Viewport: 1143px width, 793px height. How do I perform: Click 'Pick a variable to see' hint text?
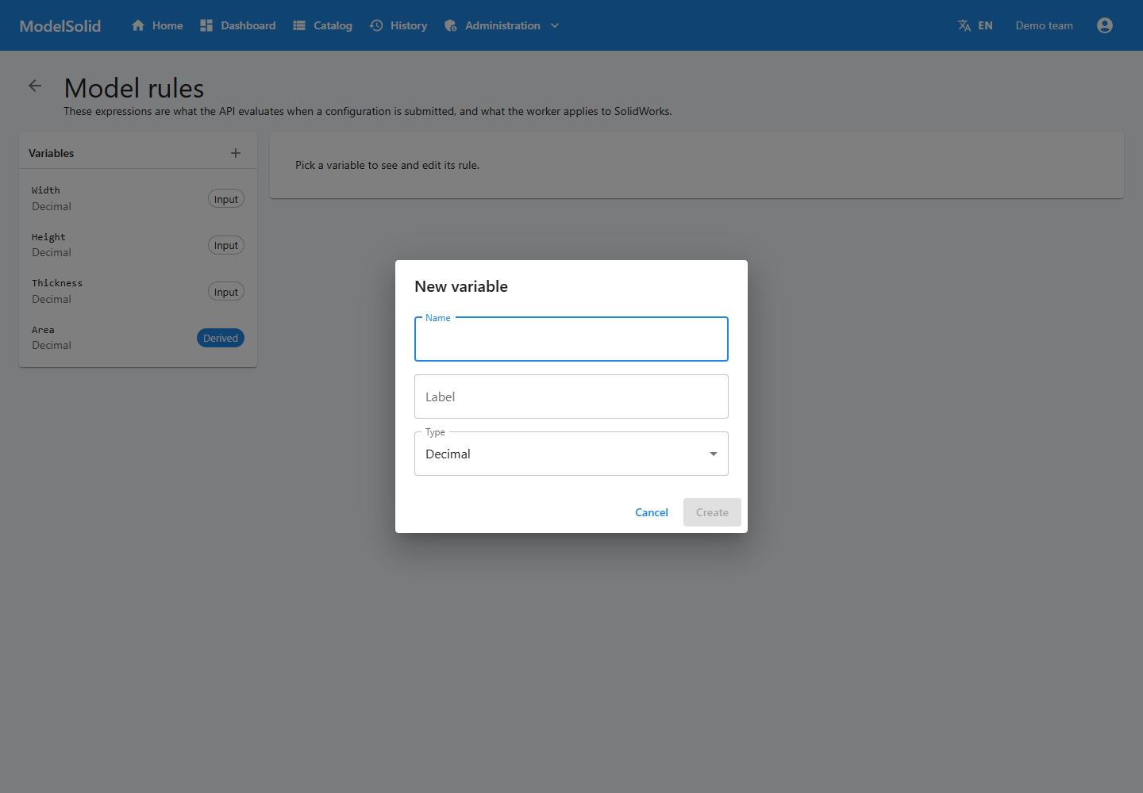click(387, 165)
